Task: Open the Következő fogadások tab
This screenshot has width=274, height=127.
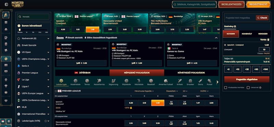Action: [x=191, y=73]
